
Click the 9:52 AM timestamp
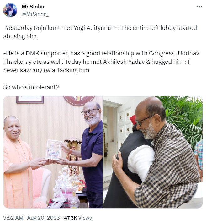(13, 218)
